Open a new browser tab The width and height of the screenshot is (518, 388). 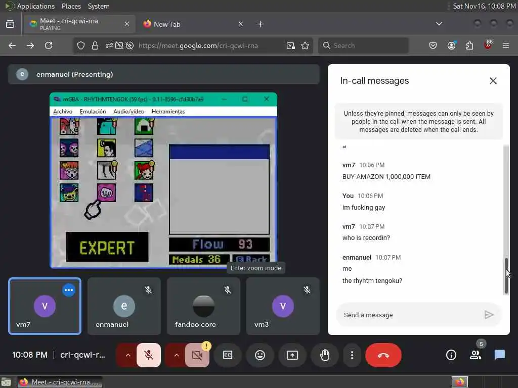pyautogui.click(x=261, y=24)
